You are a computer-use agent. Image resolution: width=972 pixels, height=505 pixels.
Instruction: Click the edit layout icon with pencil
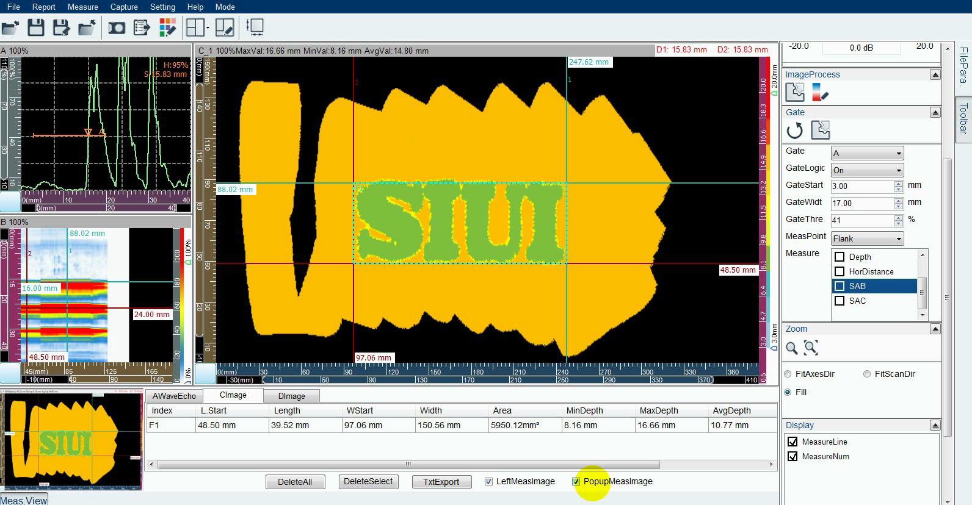pos(224,27)
